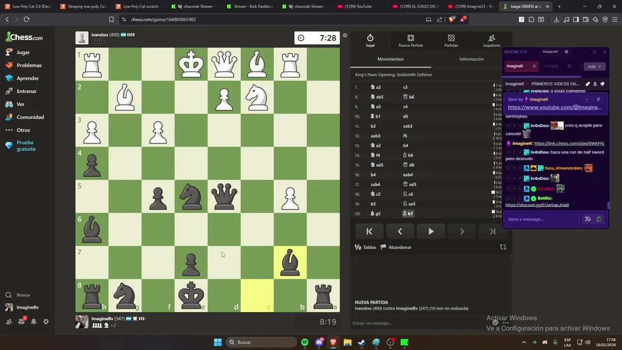This screenshot has width=622, height=350.
Task: Open the link.chess.com play link
Action: (x=569, y=144)
